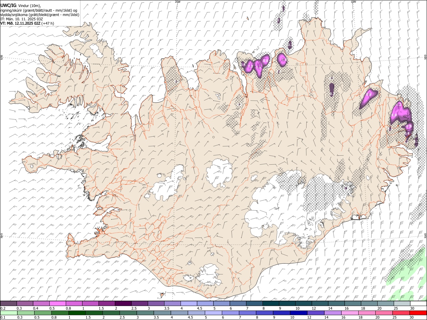Click the "0.4" snowfall value on the east coast
The width and height of the screenshot is (427, 320).
pos(407,133)
